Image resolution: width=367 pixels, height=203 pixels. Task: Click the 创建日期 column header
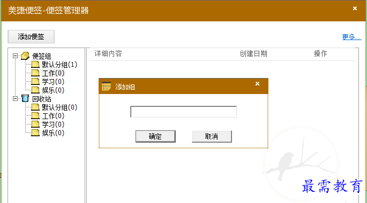point(253,53)
